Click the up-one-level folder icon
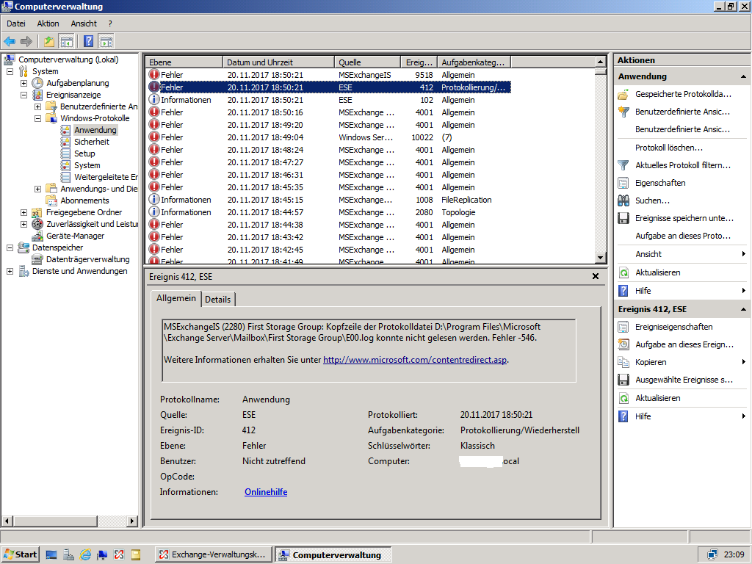 49,41
